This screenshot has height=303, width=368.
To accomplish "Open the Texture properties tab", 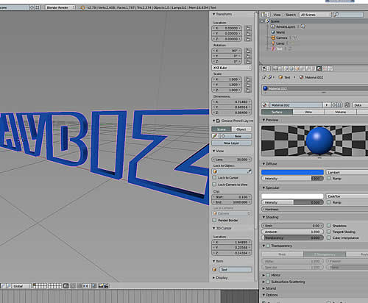I will pos(325,68).
